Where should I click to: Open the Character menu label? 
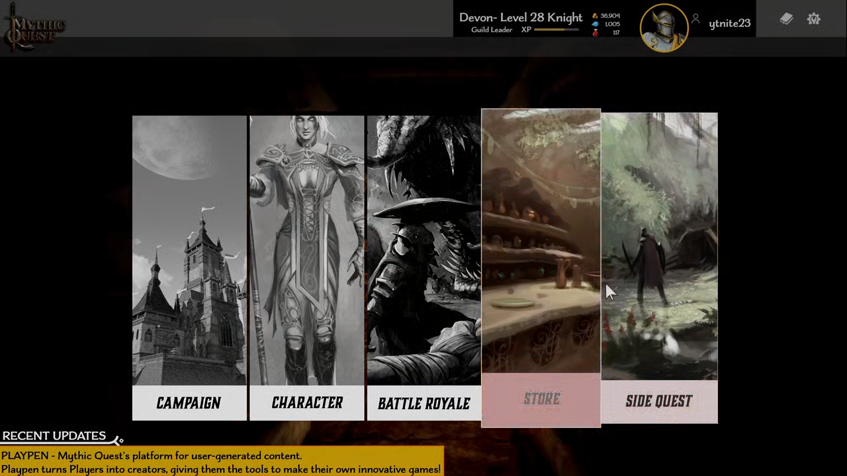[307, 403]
